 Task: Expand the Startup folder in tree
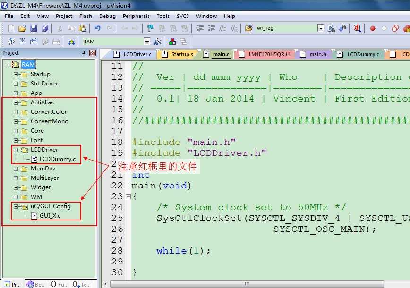click(x=16, y=74)
